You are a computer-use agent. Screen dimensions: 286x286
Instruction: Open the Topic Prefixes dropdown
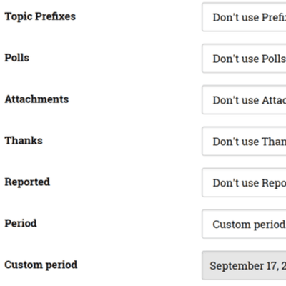click(244, 17)
